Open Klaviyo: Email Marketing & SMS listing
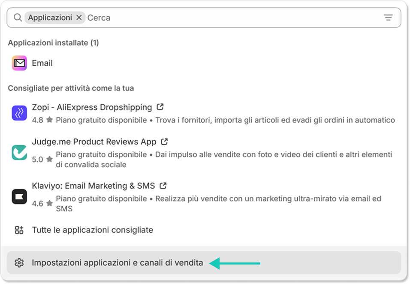Image resolution: width=410 pixels, height=284 pixels. [93, 186]
